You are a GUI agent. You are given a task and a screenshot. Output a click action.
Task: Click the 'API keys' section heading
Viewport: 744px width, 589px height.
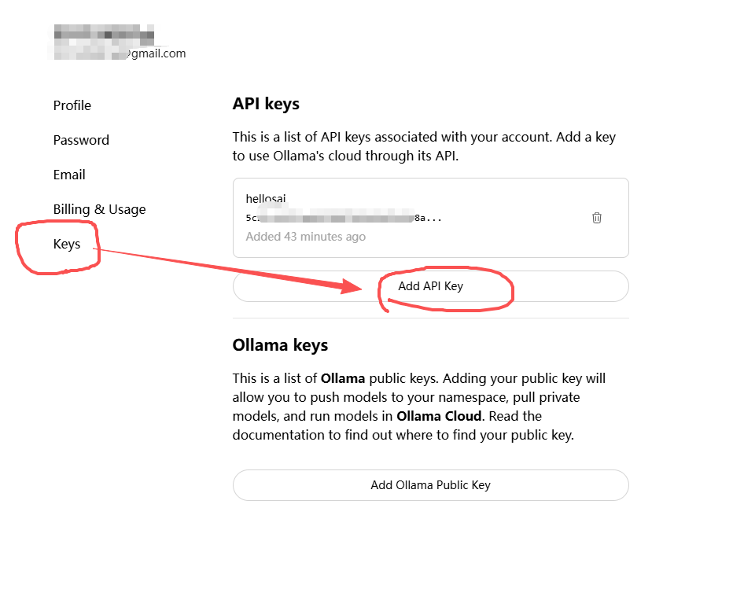(x=266, y=104)
